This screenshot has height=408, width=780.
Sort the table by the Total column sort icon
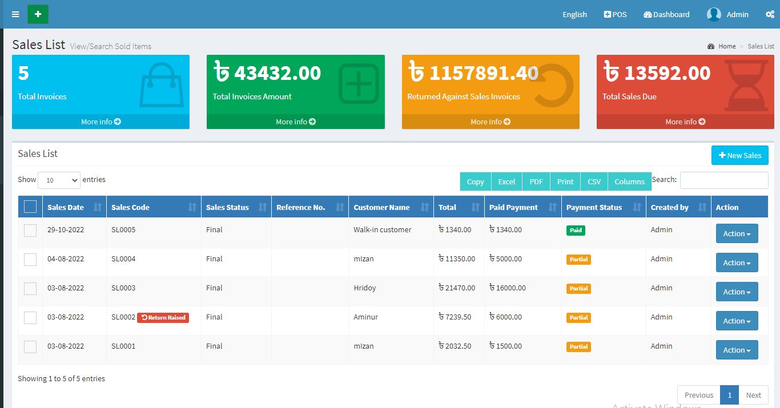[475, 207]
